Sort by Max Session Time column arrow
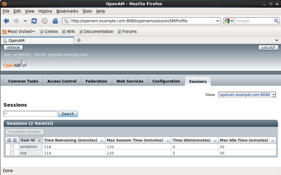 point(168,141)
